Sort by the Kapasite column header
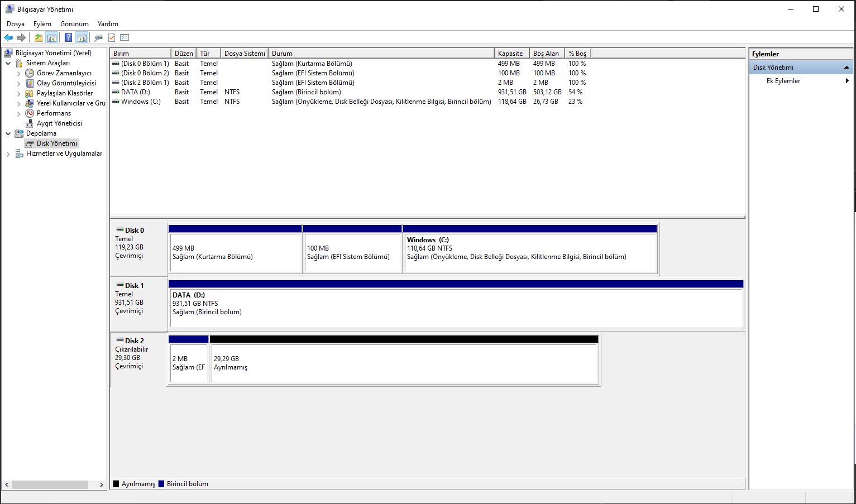This screenshot has height=504, width=856. click(x=512, y=54)
